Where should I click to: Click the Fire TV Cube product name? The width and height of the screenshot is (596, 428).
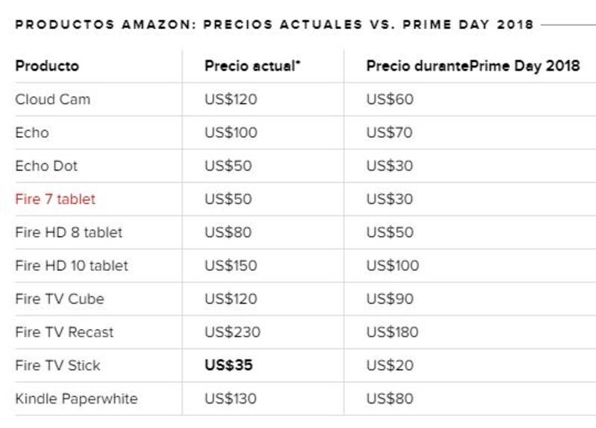coord(60,299)
